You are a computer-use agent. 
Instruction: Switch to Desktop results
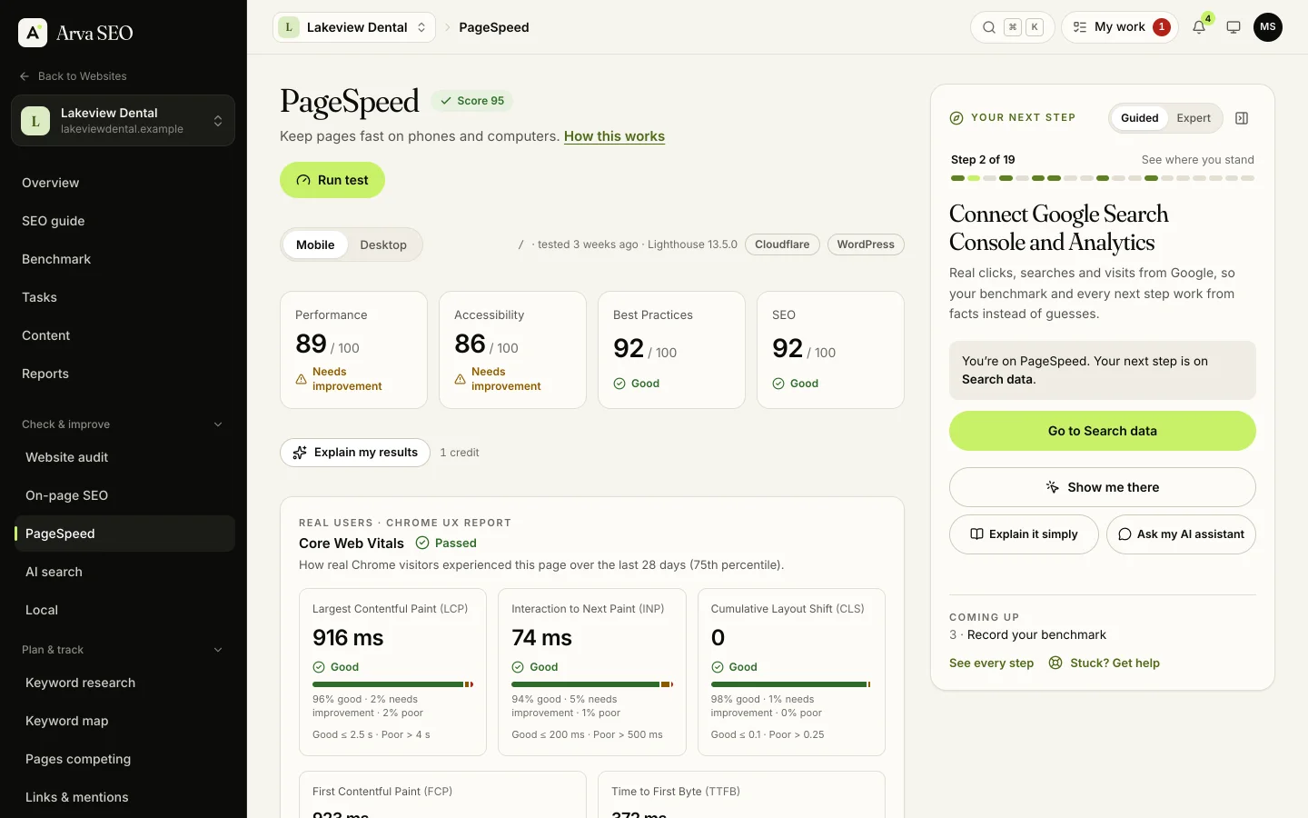[383, 244]
